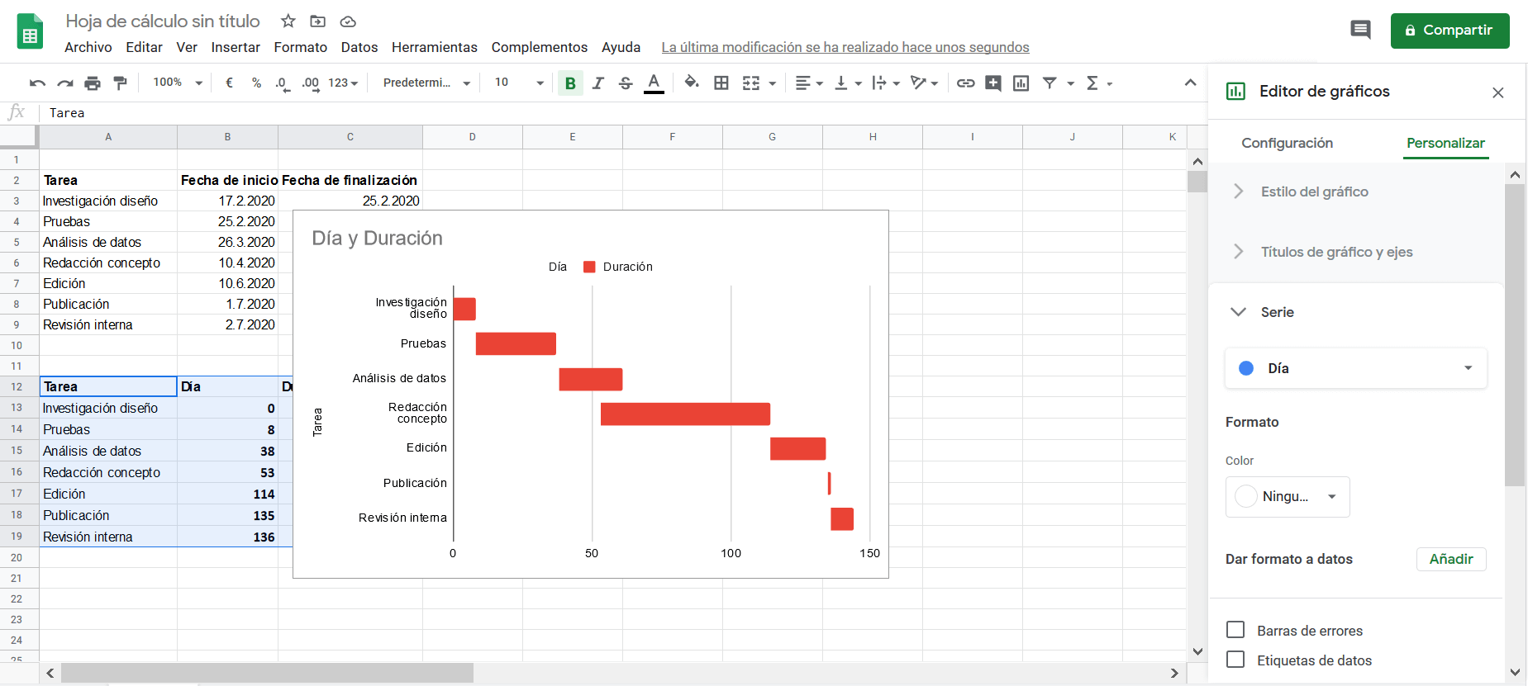
Task: Enable the Etiquetas de datos checkbox
Action: 1235,660
